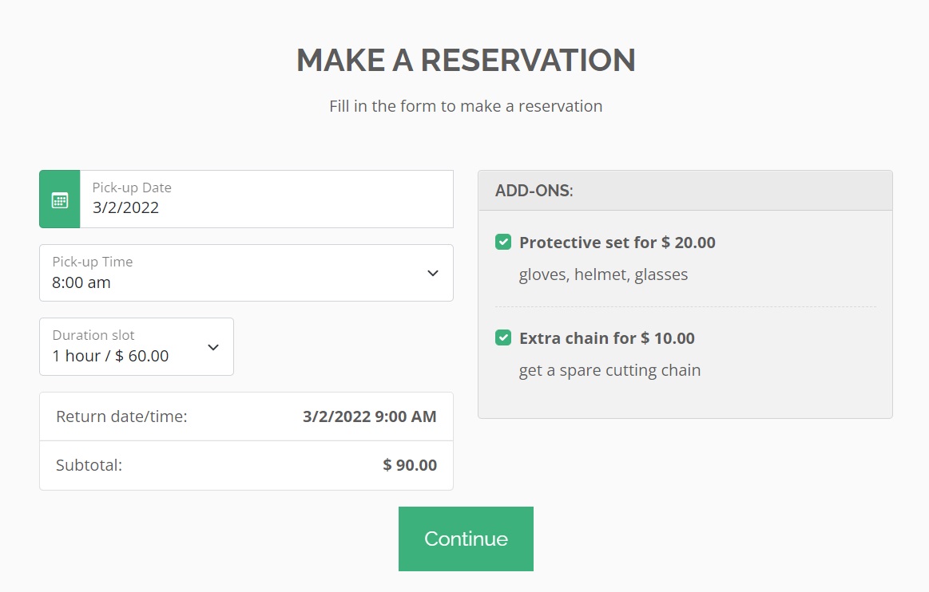This screenshot has width=929, height=592.
Task: Toggle the Extra chain for $ 10.00 label
Action: coord(607,338)
